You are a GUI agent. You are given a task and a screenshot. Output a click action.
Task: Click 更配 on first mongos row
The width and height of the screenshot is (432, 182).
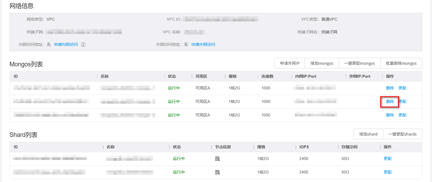(402, 88)
